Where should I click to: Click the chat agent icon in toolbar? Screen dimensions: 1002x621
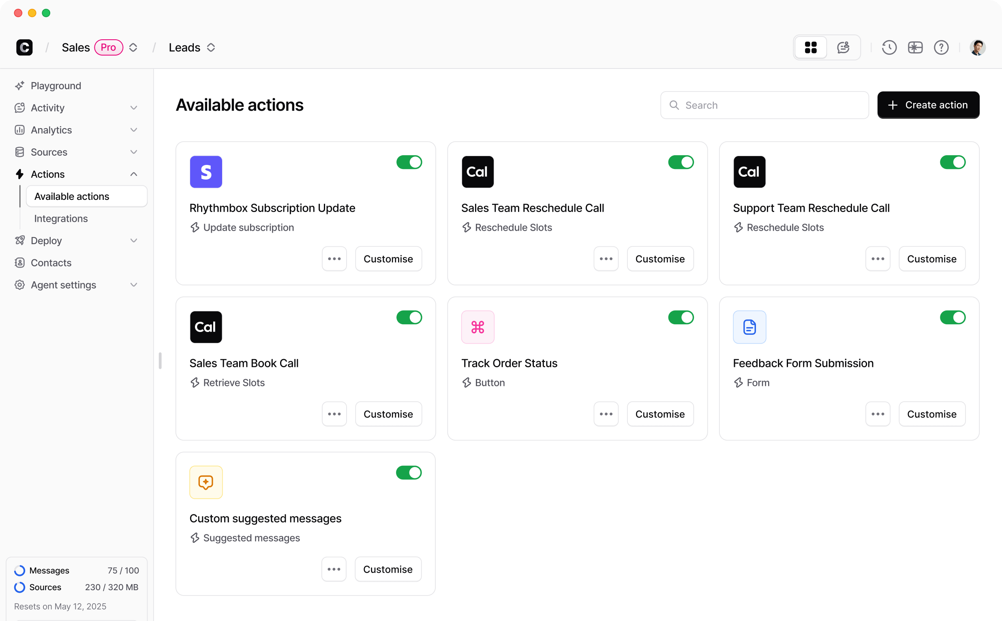843,47
